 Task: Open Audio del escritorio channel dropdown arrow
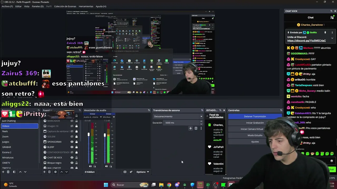pyautogui.click(x=101, y=117)
